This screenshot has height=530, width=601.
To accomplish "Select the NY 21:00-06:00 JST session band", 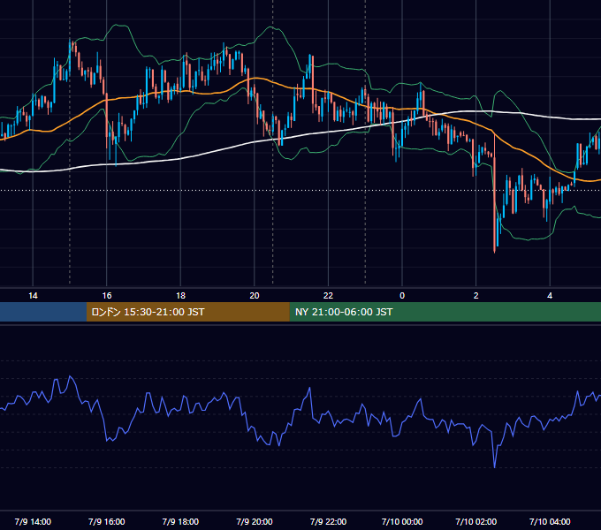I will click(445, 312).
